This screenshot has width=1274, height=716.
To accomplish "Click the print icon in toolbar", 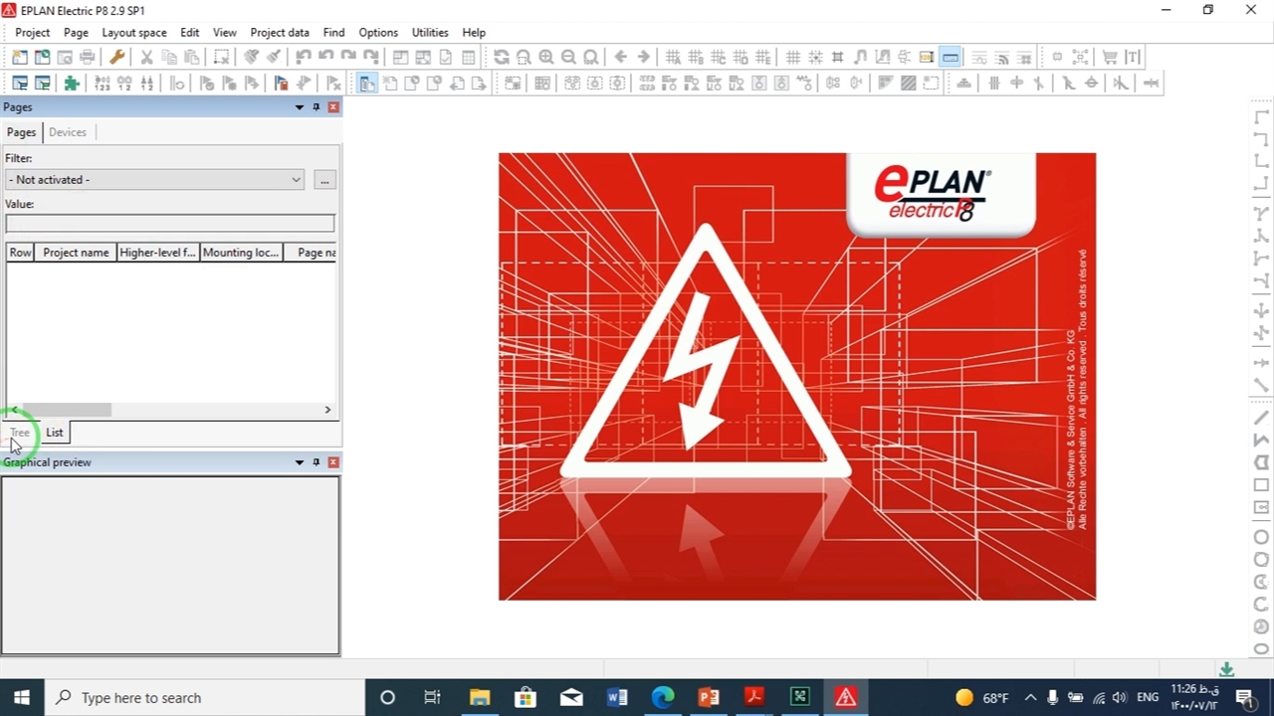I will [x=88, y=57].
